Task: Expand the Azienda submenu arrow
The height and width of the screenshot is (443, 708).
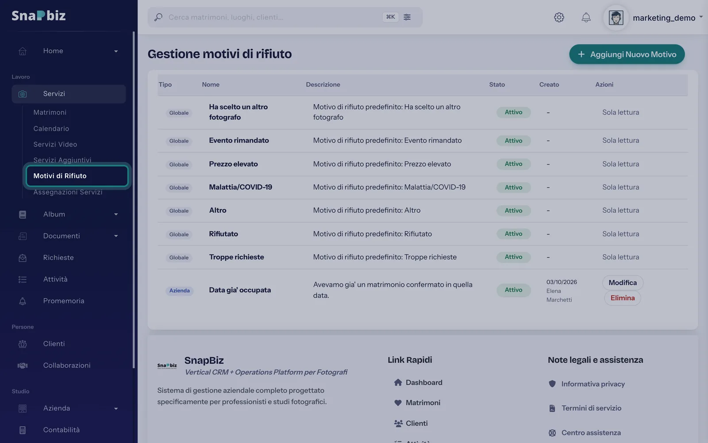Action: [116, 408]
